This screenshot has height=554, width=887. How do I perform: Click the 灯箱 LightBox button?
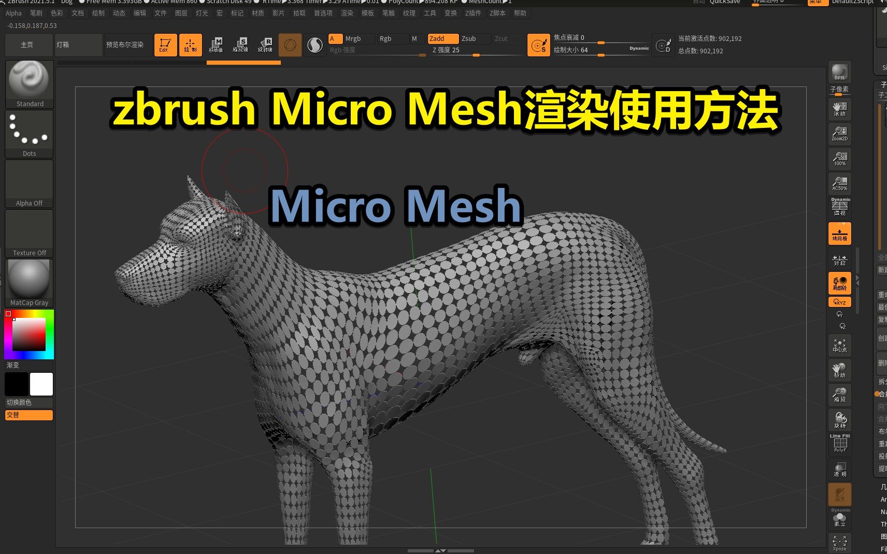click(x=78, y=45)
